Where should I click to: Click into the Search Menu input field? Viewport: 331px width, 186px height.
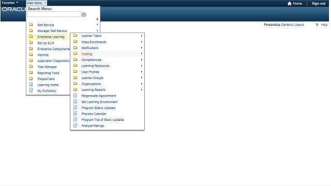click(x=54, y=14)
